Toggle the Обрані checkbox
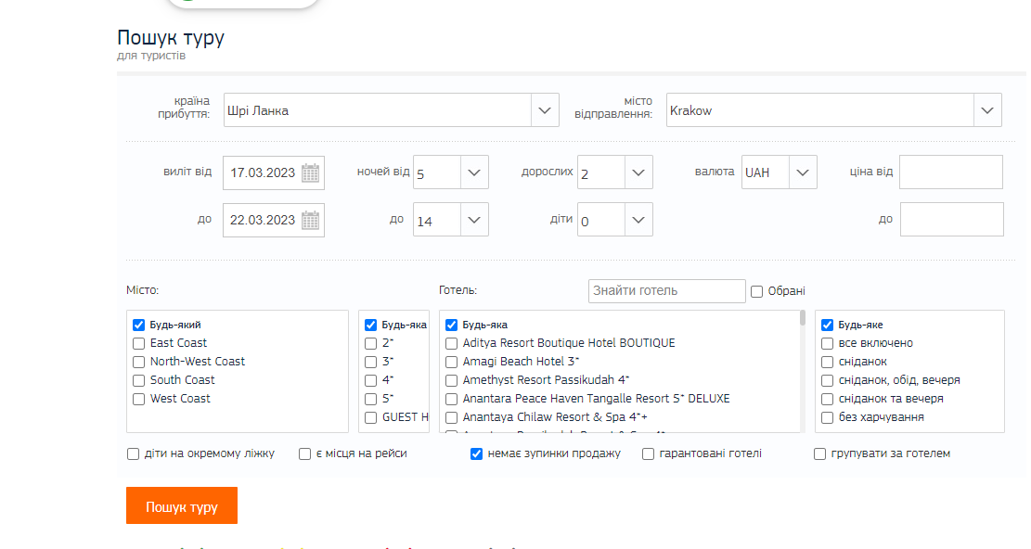The image size is (1031, 549). [x=757, y=291]
